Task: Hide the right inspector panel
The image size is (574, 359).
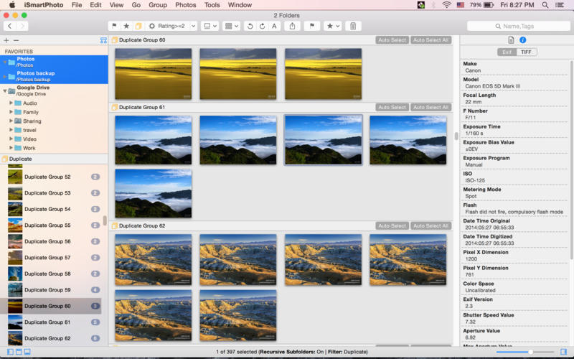Action: tap(563, 352)
